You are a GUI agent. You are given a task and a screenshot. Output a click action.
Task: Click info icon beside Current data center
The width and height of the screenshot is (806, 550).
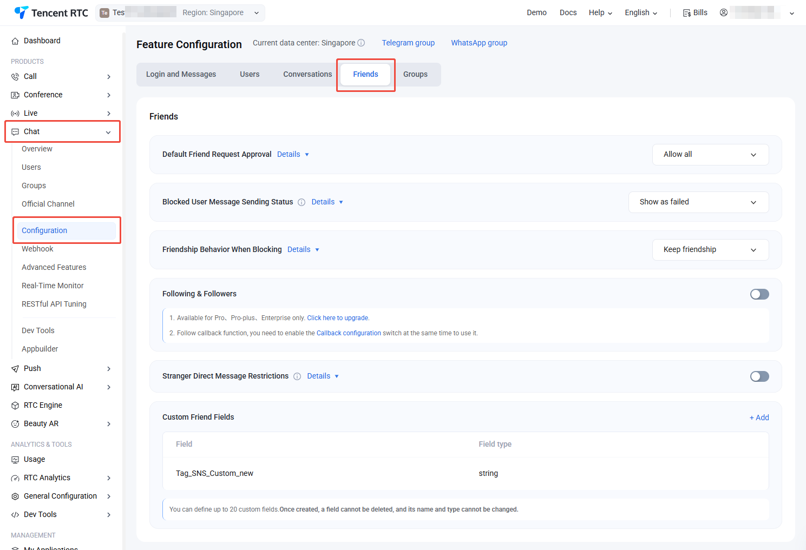click(x=361, y=43)
